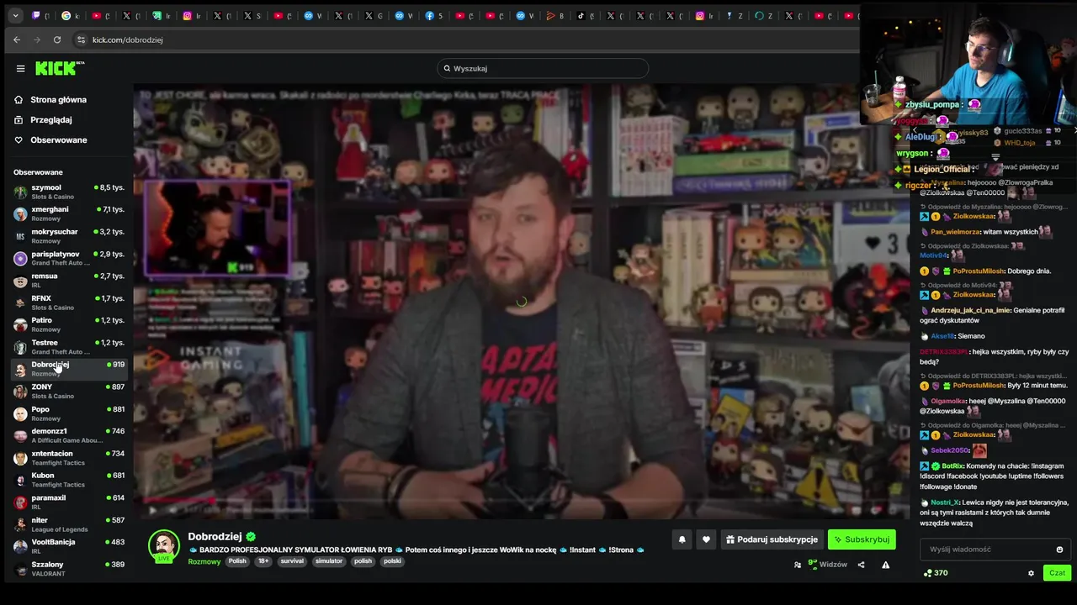Open szymool channel in sidebar
This screenshot has height=605, width=1077.
69,192
